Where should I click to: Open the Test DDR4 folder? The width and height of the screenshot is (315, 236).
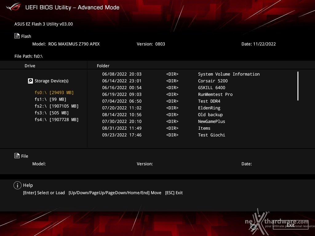pyautogui.click(x=209, y=101)
